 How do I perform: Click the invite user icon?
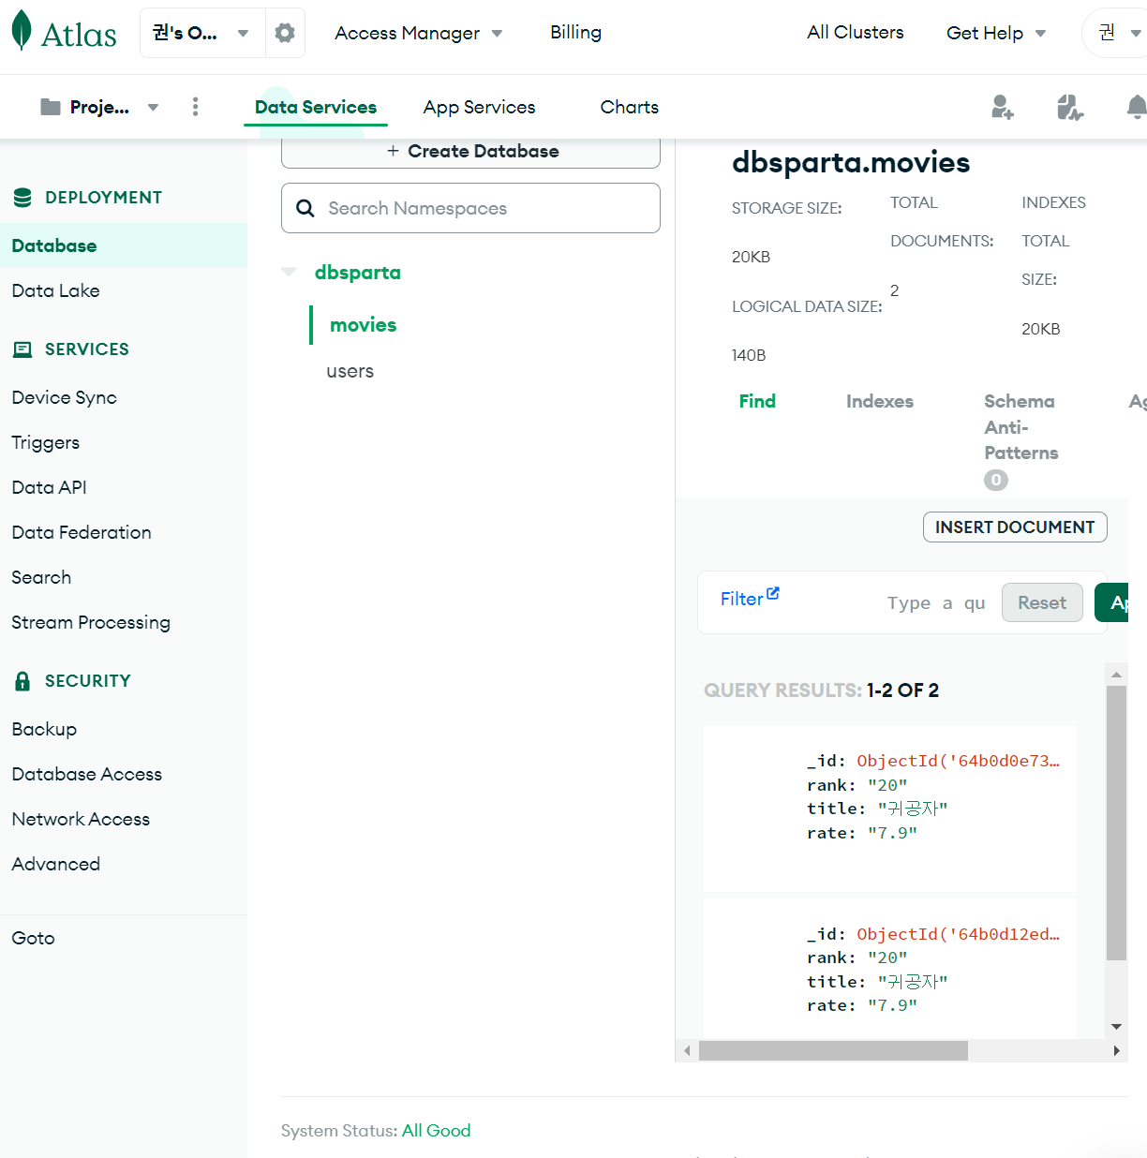coord(1003,107)
